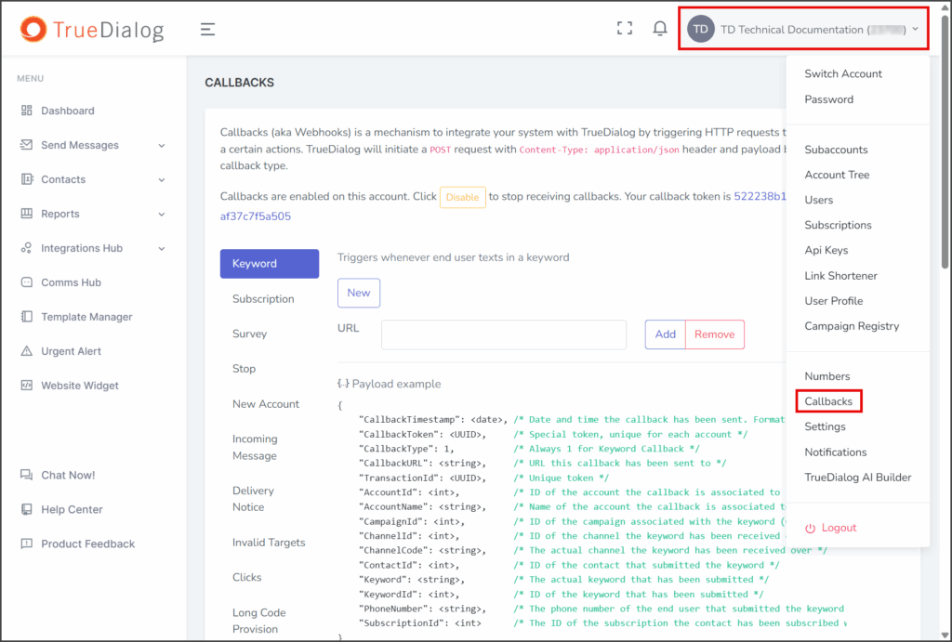
Task: Open TrueDialog AI Builder entry
Action: [858, 477]
